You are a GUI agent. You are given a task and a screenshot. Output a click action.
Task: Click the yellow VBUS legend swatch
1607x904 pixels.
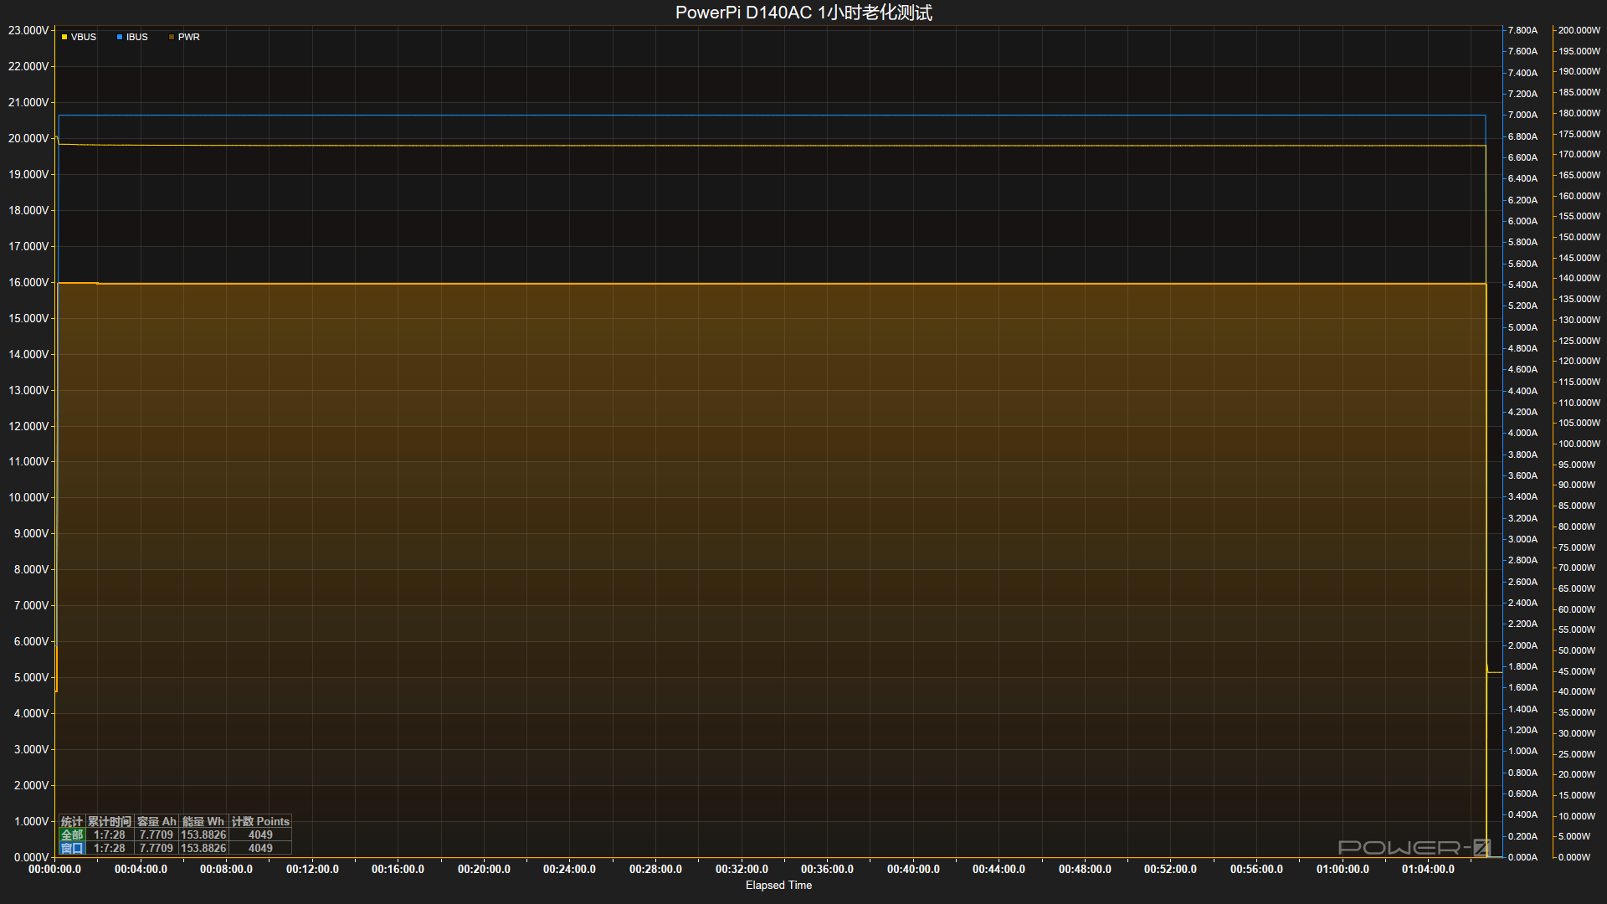(64, 37)
